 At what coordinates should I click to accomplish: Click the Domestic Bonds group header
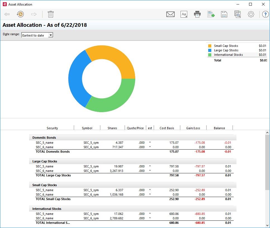coord(44,138)
